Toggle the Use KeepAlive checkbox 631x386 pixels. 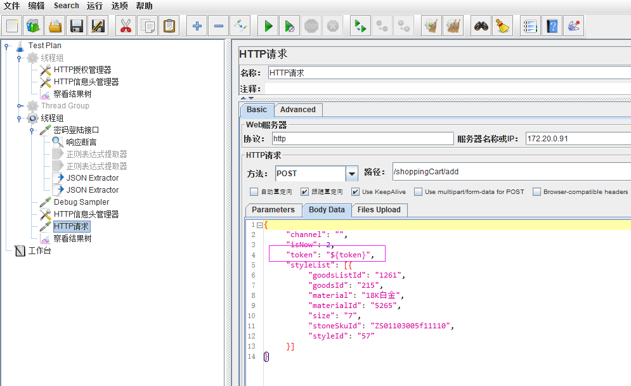[x=355, y=191]
